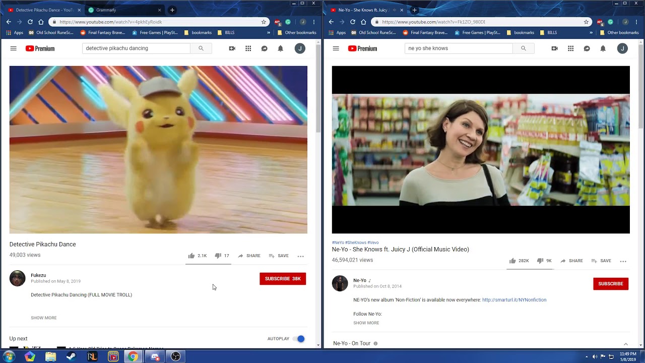Click the ne yo she knows search field
Viewport: 645px width, 363px height.
459,48
